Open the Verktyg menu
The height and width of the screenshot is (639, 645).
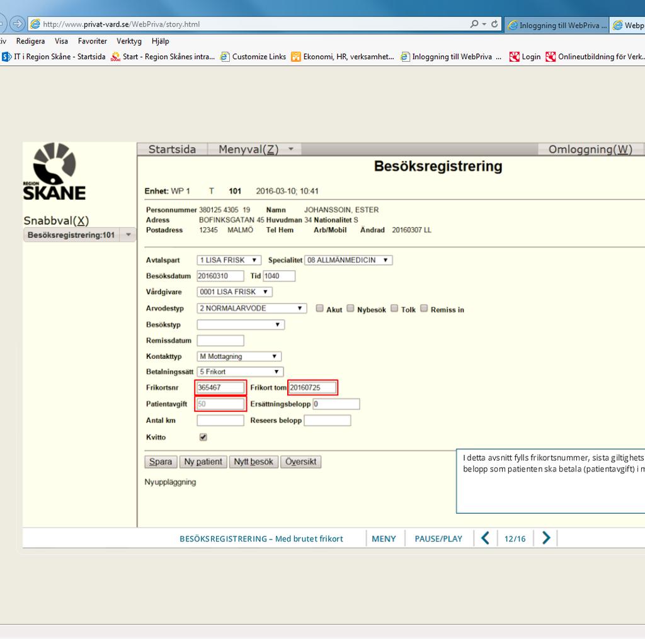[x=128, y=41]
